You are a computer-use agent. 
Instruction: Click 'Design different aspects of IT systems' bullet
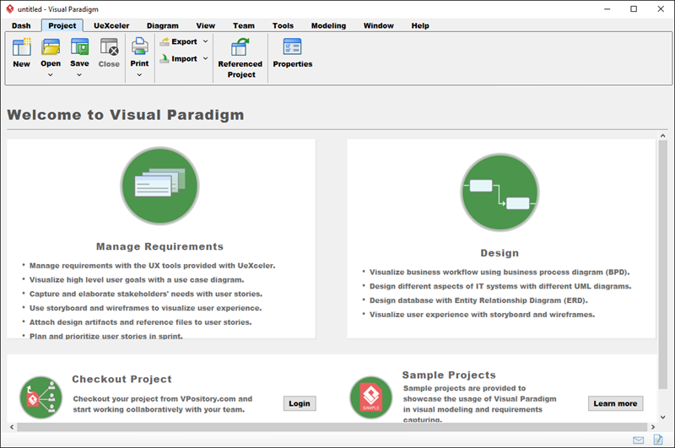[500, 286]
